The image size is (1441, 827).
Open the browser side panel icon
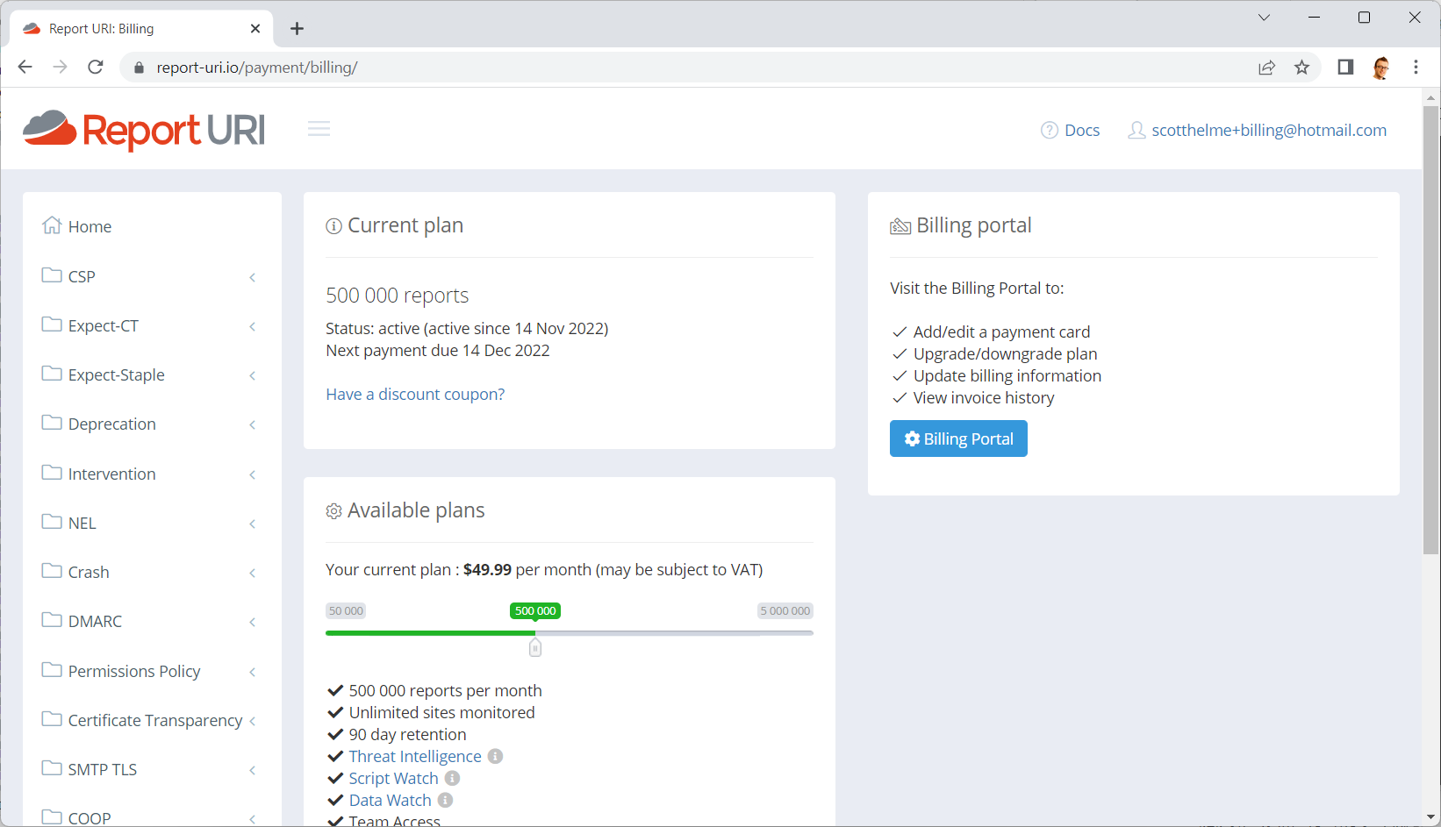[1344, 68]
